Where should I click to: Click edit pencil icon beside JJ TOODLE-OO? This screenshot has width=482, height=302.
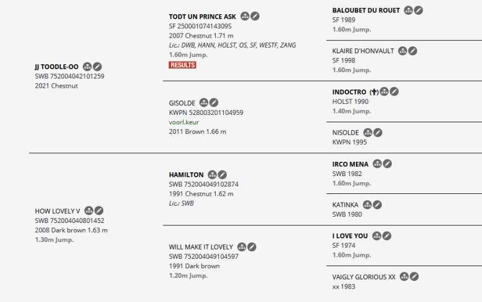[98, 66]
